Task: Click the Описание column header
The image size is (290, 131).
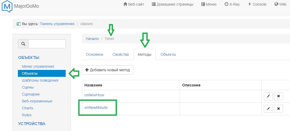Action: [x=191, y=85]
